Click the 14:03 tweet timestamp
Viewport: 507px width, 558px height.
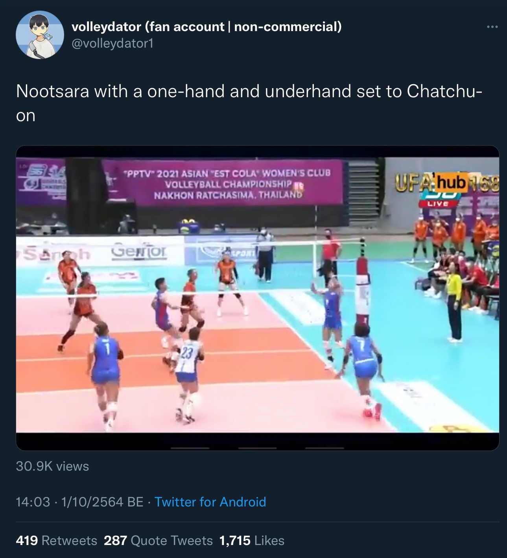coord(33,502)
